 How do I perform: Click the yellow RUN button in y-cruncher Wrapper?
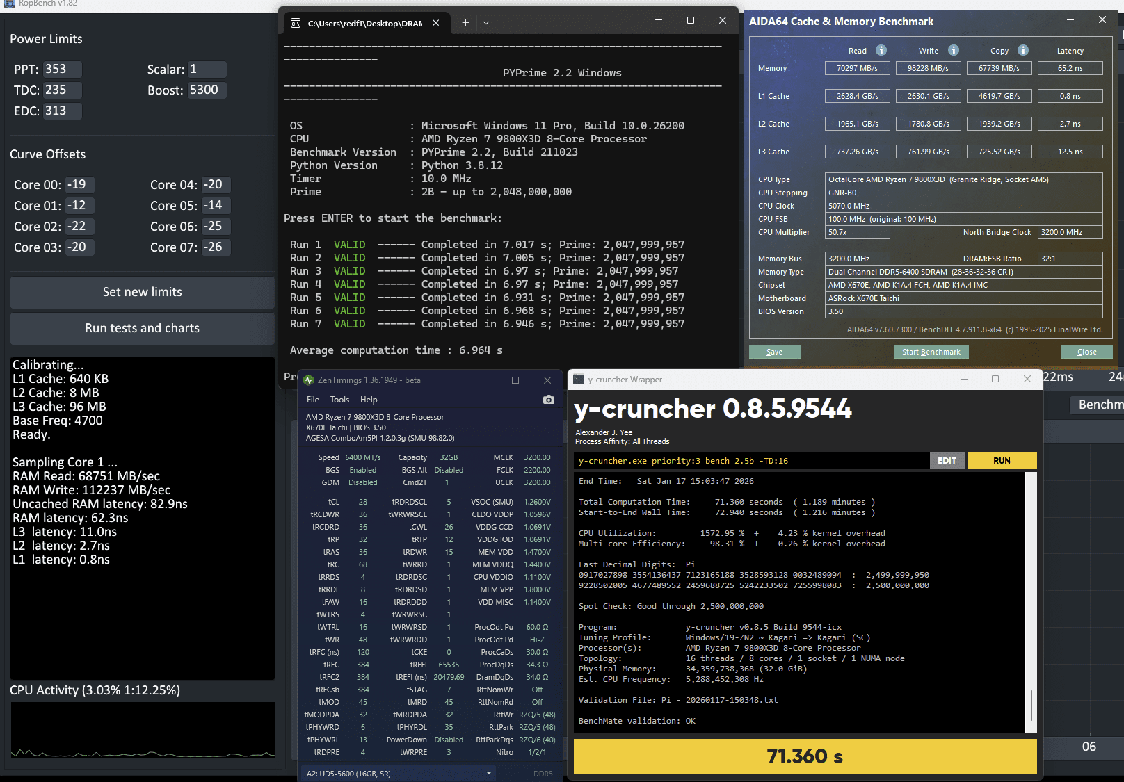[1002, 461]
